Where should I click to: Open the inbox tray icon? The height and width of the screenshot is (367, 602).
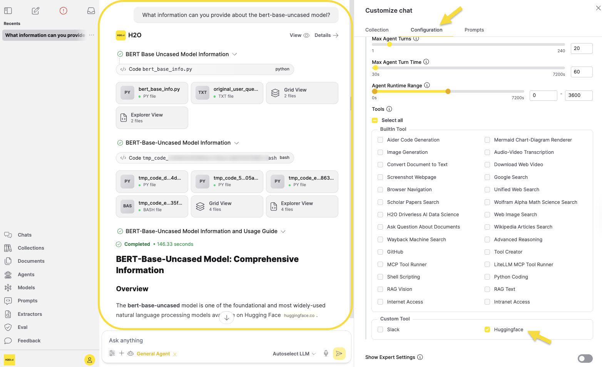[x=91, y=11]
